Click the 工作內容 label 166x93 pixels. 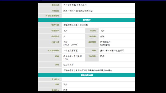click(x=56, y=11)
